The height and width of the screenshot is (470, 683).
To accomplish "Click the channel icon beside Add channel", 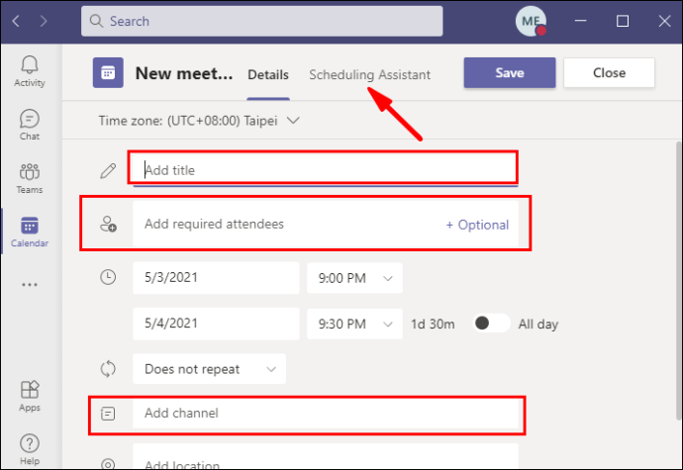I will pyautogui.click(x=108, y=414).
